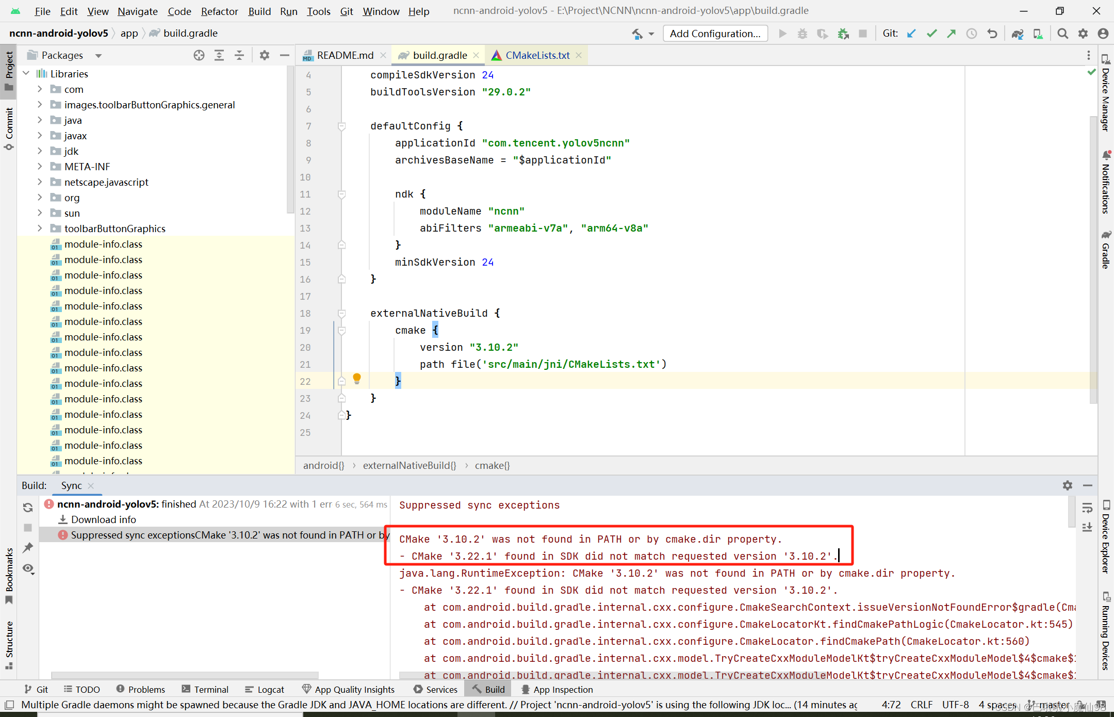Switch to CMakeLists.txt editor tab

click(x=537, y=55)
